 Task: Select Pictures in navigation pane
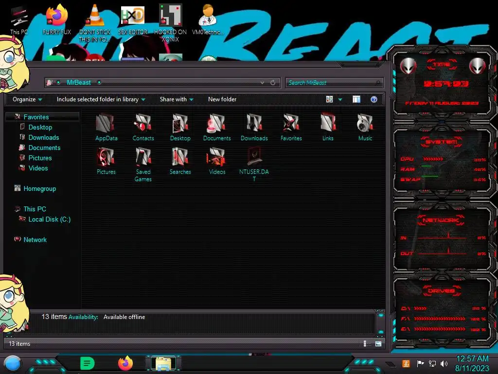tap(40, 158)
